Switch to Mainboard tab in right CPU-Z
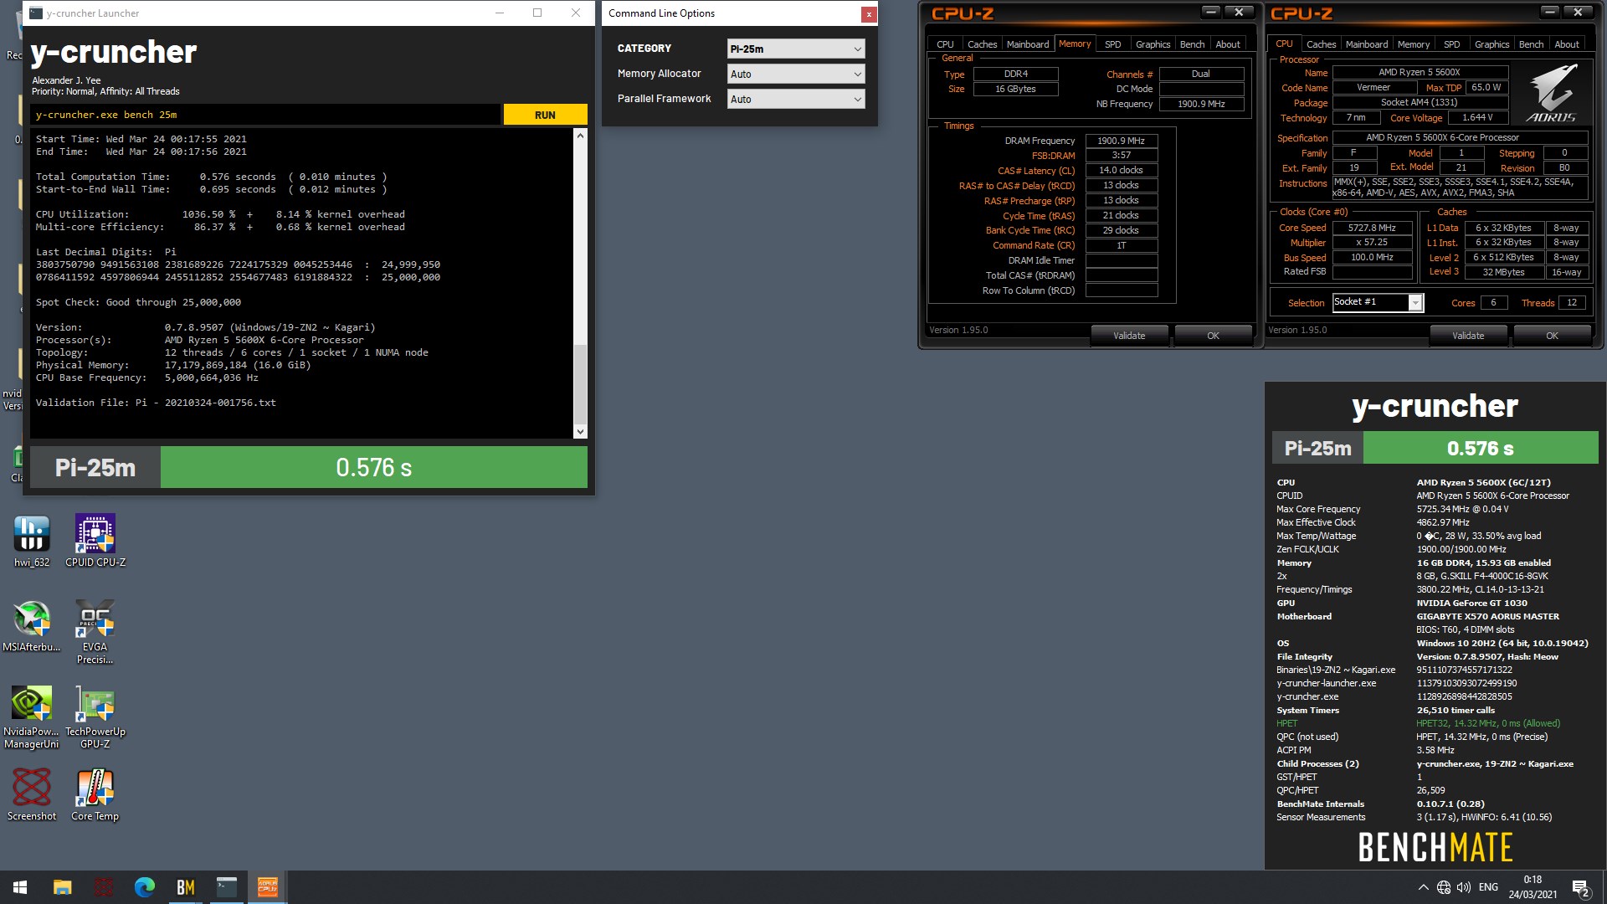This screenshot has height=904, width=1607. [1367, 44]
